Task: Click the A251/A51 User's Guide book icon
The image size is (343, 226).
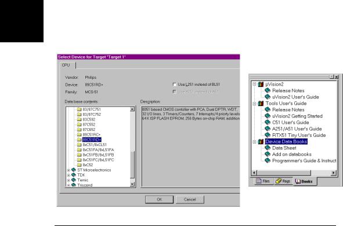Action: [268, 129]
